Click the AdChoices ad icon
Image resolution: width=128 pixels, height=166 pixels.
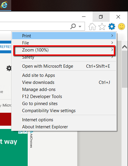click(x=20, y=132)
